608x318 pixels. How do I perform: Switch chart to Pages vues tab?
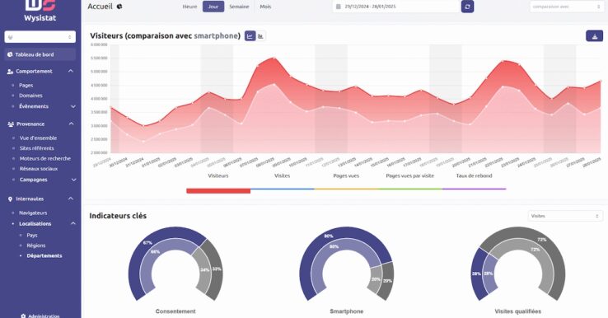point(346,175)
